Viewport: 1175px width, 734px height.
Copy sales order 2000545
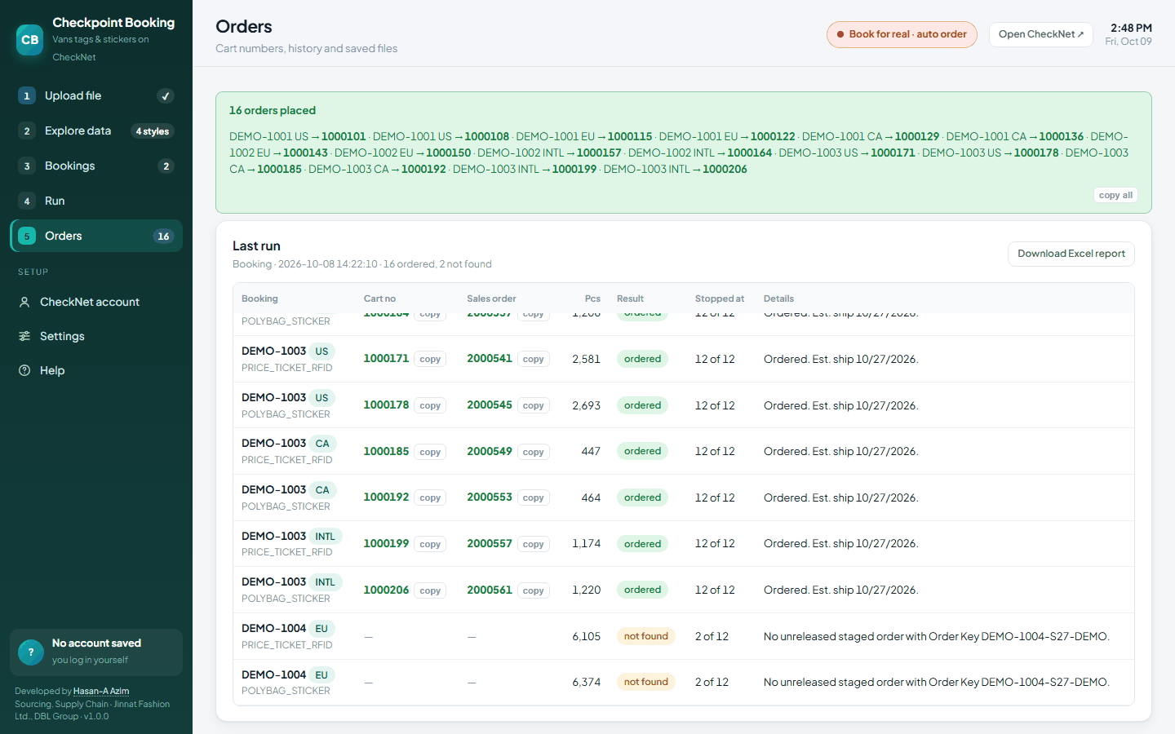coord(534,405)
